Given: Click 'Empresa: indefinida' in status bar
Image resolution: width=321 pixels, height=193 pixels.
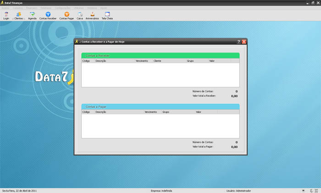Looking at the screenshot, I should (x=161, y=191).
